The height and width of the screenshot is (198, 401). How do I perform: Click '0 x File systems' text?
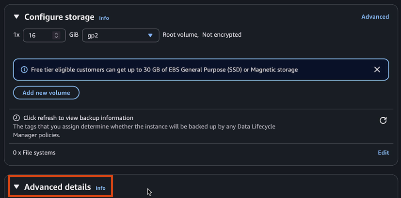(34, 153)
